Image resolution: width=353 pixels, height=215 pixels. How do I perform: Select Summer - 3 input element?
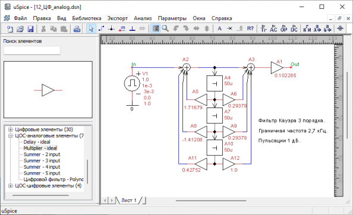tap(42, 161)
